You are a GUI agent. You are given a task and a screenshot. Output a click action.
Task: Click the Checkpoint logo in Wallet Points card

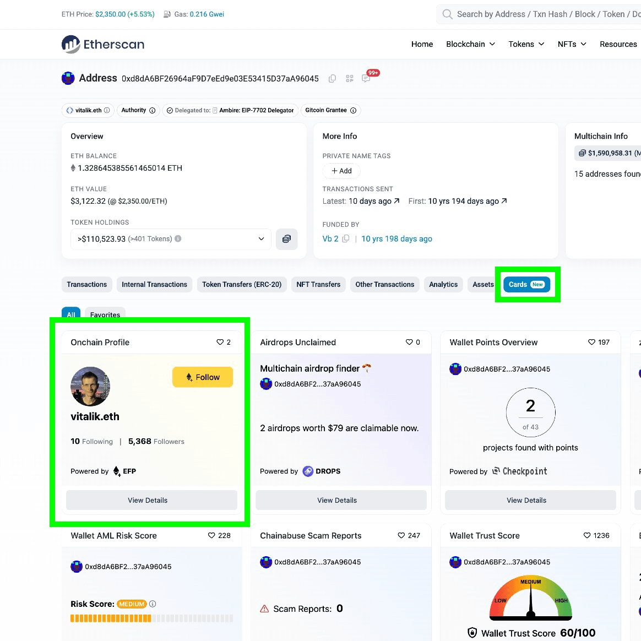519,471
